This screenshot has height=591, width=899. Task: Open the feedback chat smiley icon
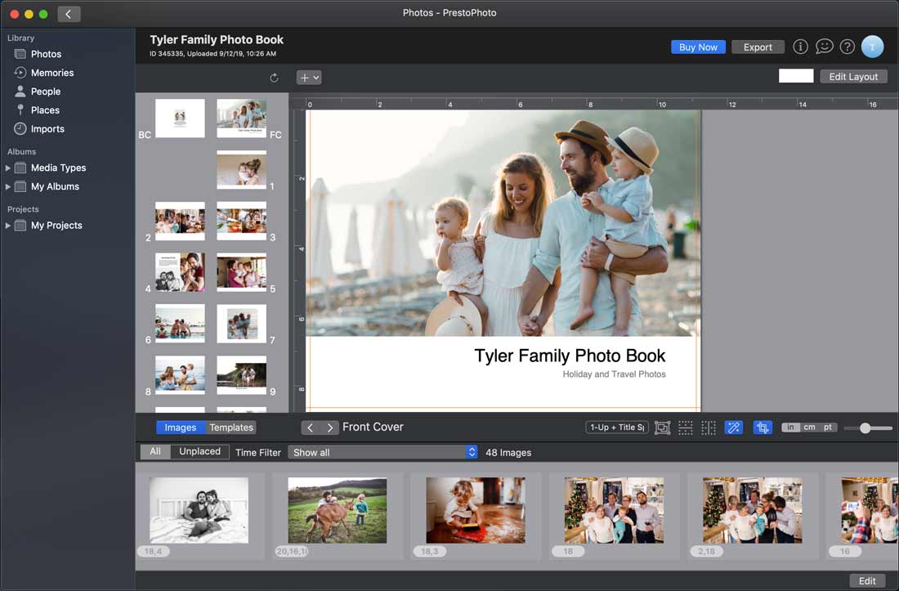pos(824,47)
